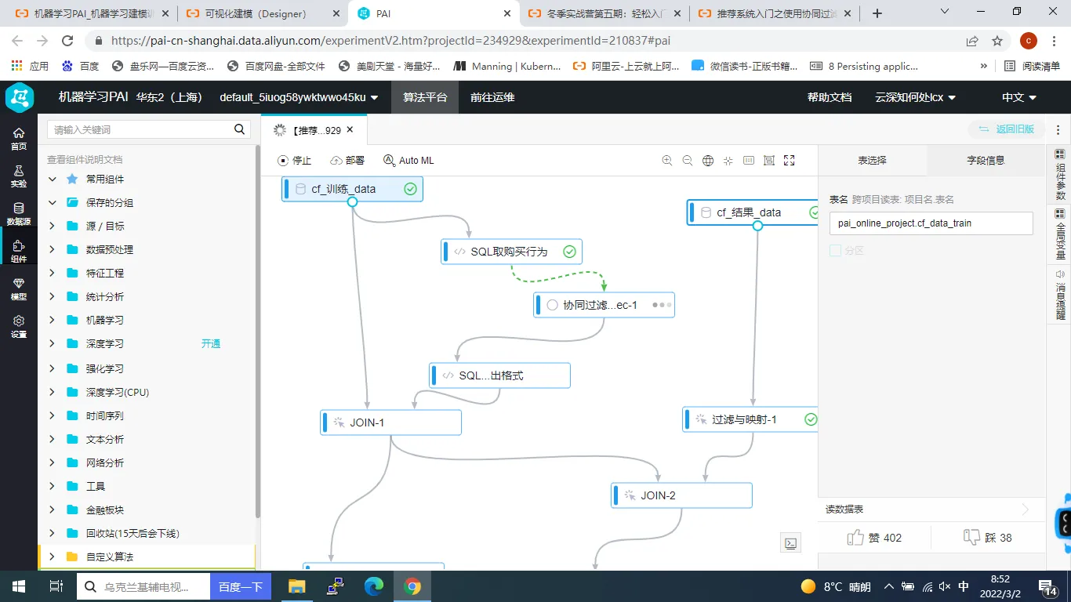The height and width of the screenshot is (602, 1071).
Task: Zoom out of the canvas
Action: (x=688, y=160)
